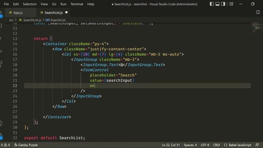Click the JS file icon in breadcrumbs
263x148 pixels.
coord(20,20)
